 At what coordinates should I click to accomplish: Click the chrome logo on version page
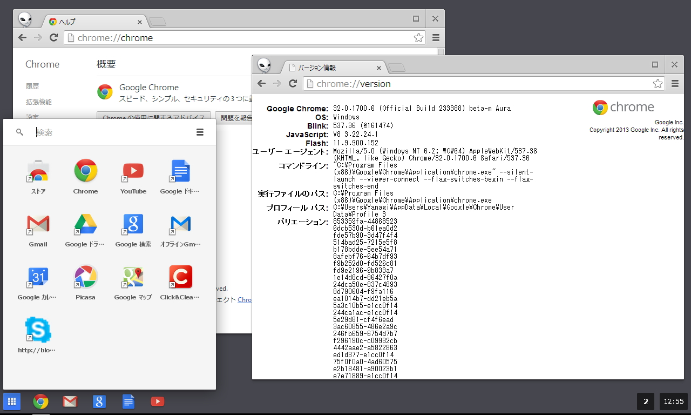click(623, 107)
